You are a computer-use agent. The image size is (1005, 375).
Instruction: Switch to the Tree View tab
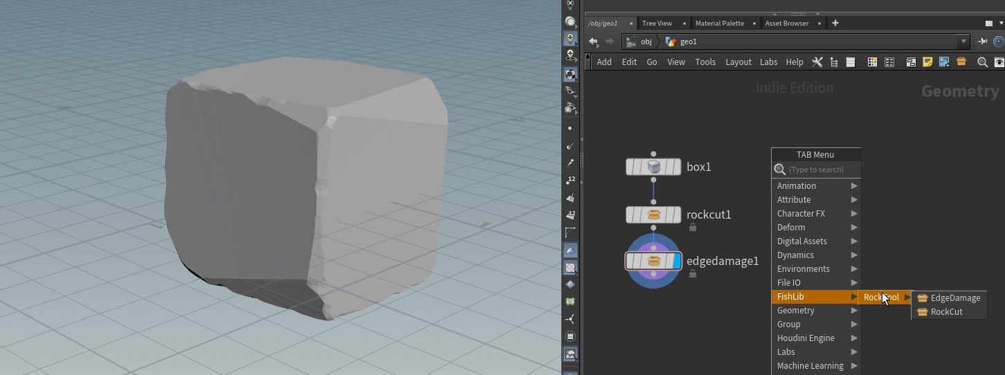coord(657,23)
